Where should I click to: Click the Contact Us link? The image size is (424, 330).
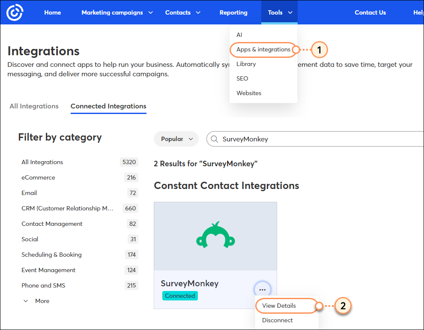[370, 12]
